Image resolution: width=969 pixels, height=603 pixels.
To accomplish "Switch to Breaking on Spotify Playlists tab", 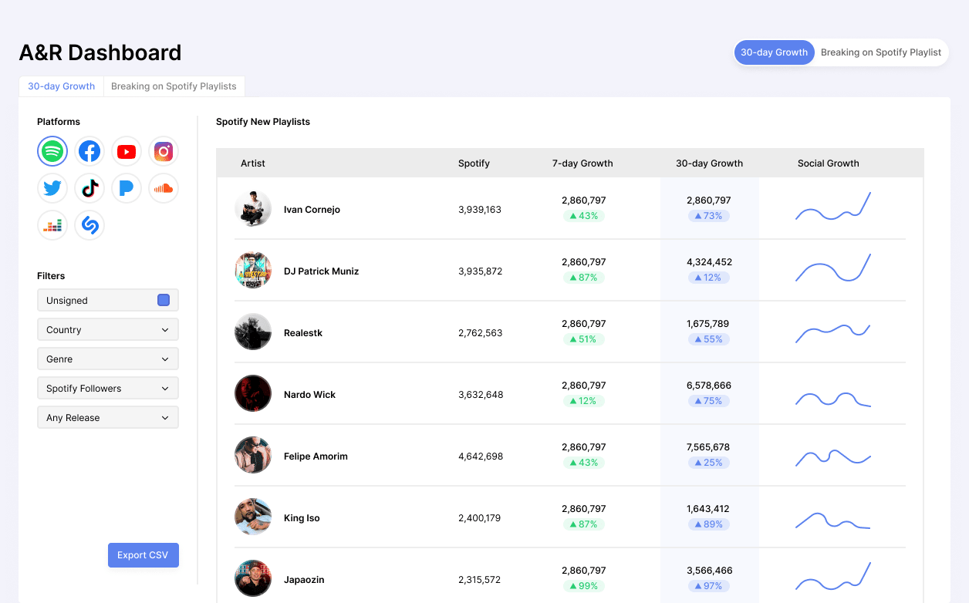I will click(x=174, y=86).
